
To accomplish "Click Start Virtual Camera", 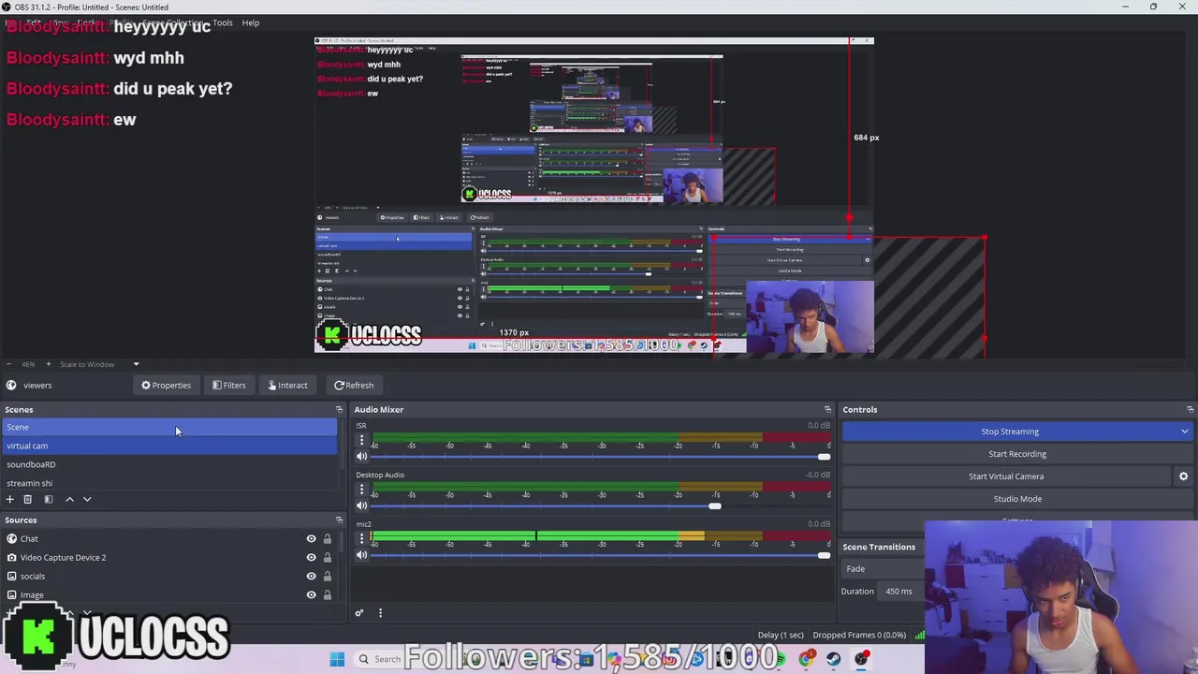I will 1006,476.
